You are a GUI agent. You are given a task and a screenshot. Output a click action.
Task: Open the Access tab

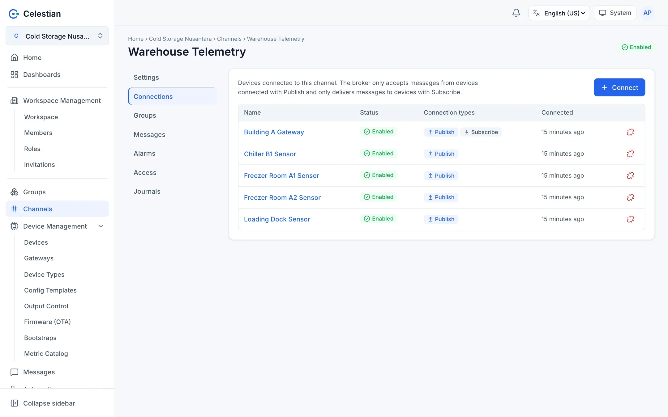(x=173, y=173)
